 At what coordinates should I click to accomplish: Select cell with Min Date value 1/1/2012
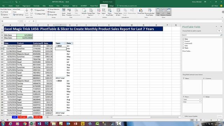tap(25, 35)
